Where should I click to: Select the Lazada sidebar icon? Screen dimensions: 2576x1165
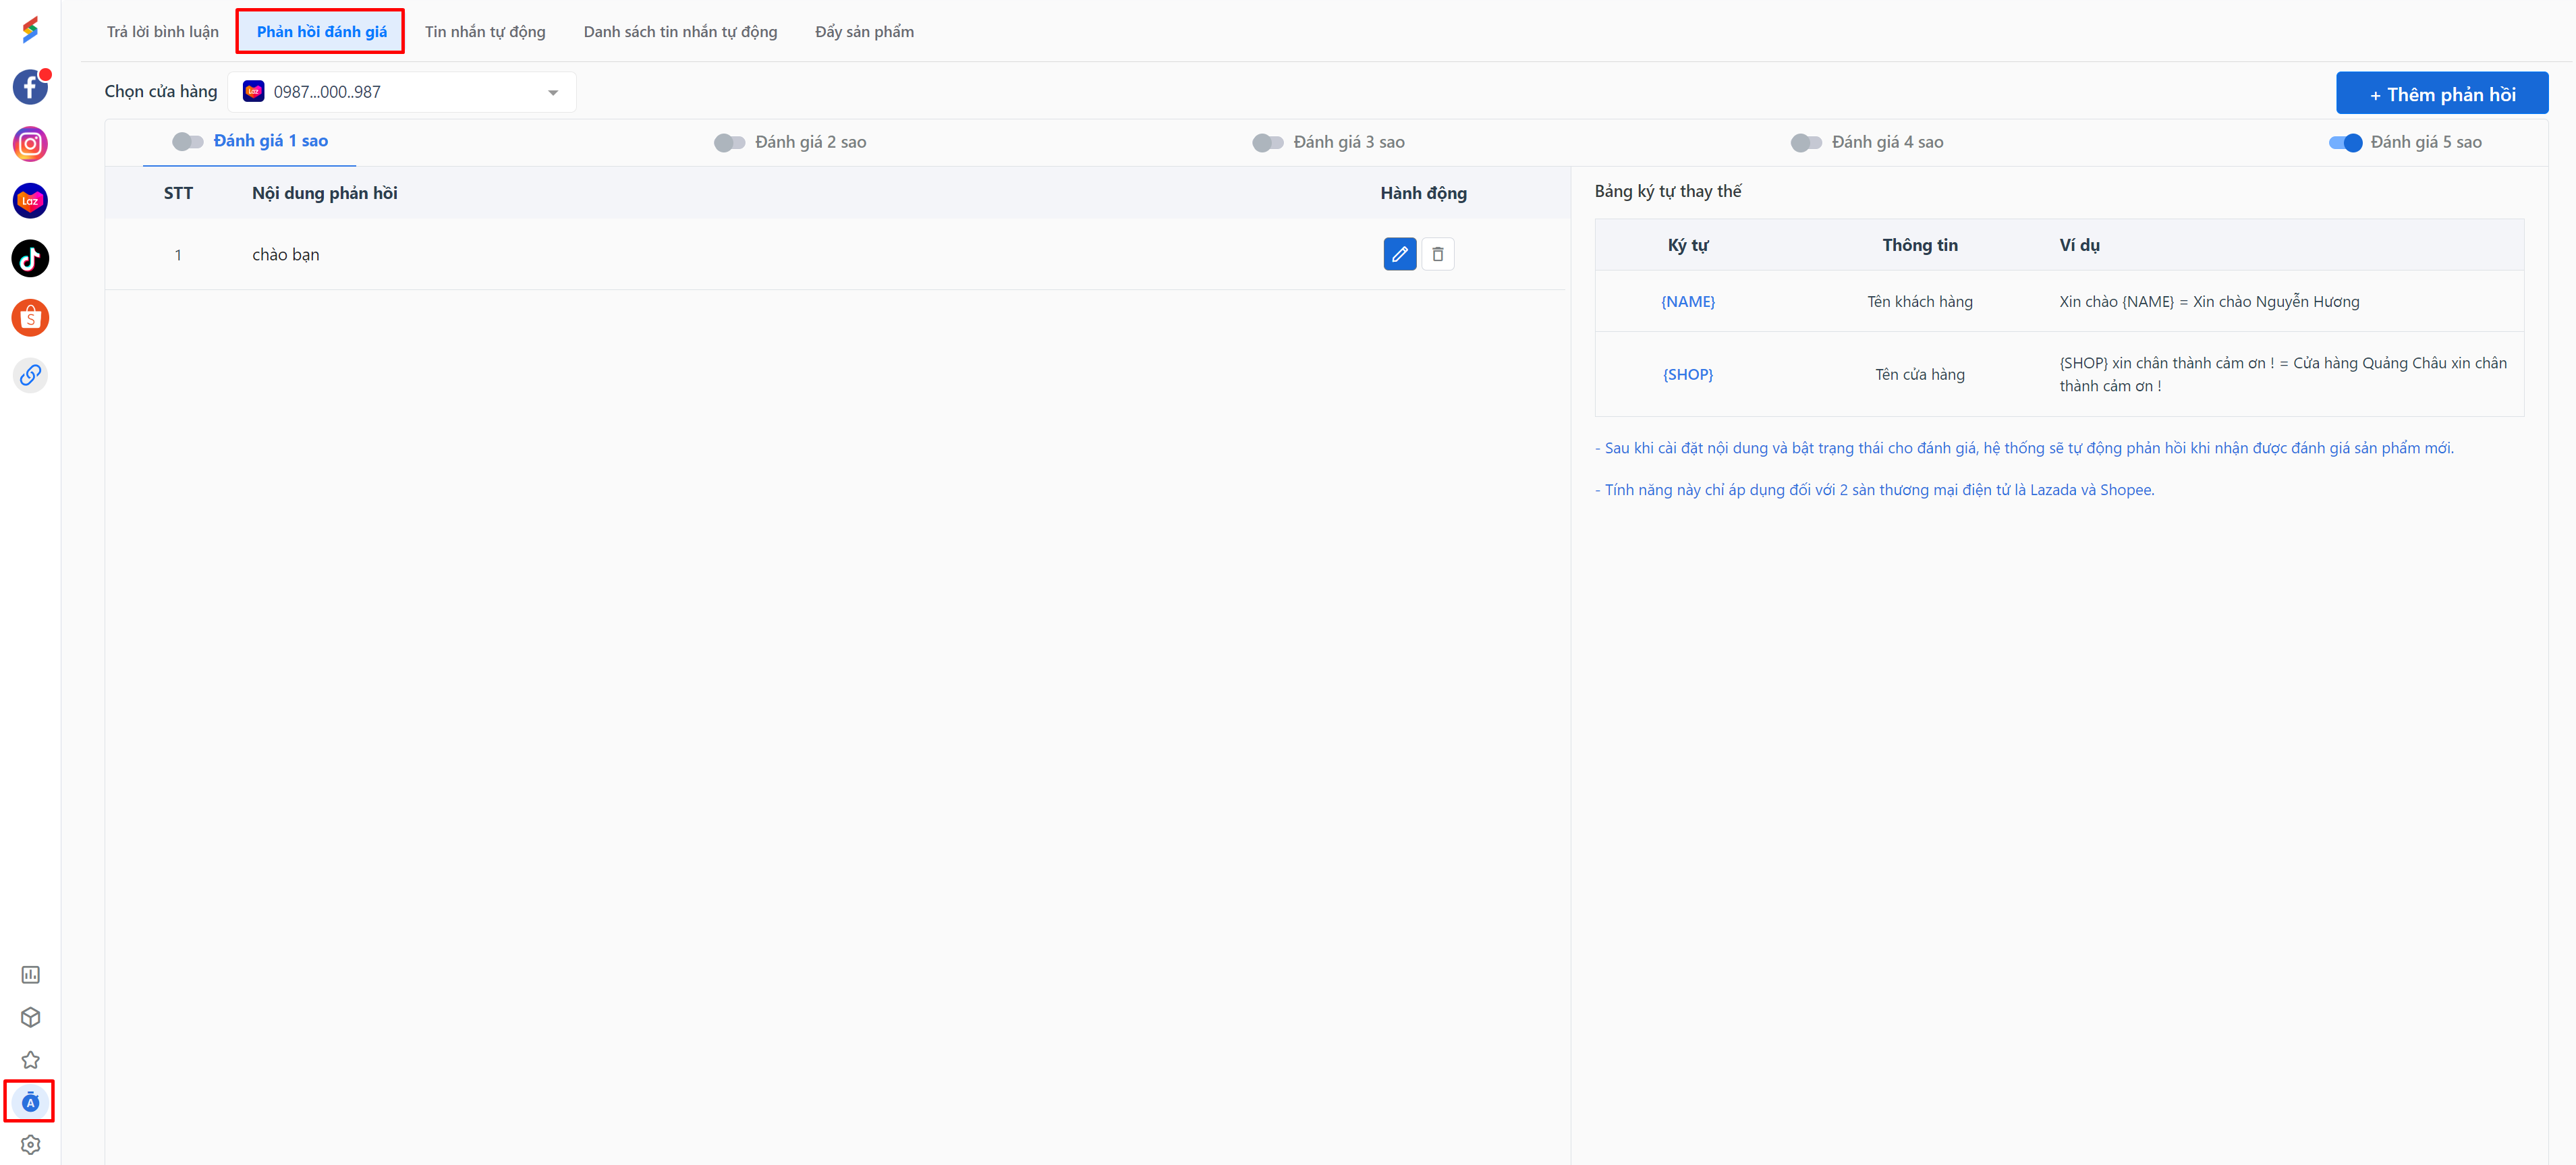(30, 201)
